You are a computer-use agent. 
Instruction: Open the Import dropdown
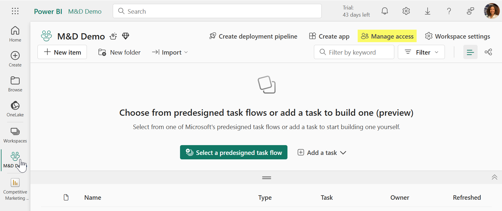(170, 52)
